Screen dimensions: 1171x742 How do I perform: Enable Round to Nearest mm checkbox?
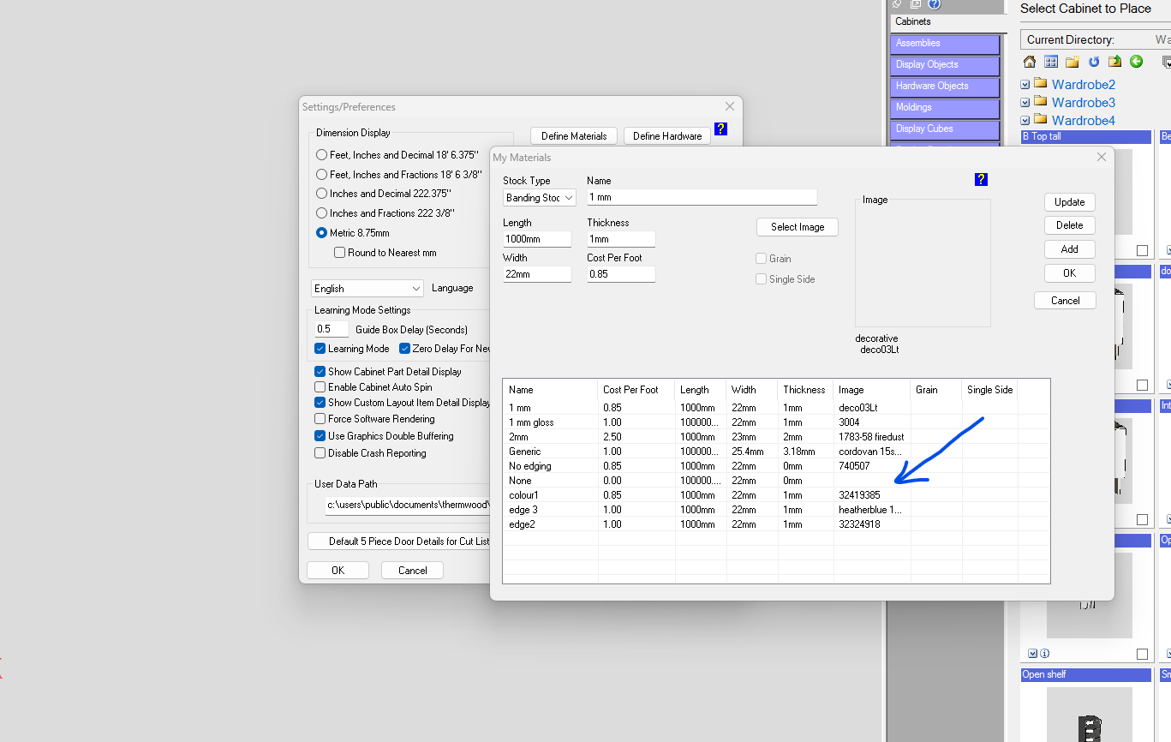[340, 253]
